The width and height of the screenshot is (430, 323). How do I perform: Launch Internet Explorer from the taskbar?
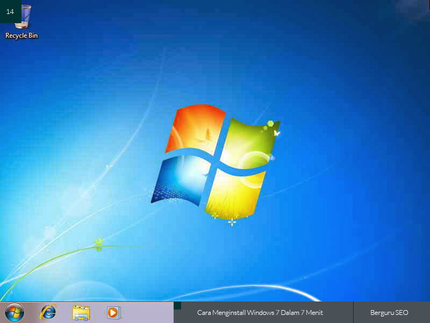pyautogui.click(x=48, y=313)
